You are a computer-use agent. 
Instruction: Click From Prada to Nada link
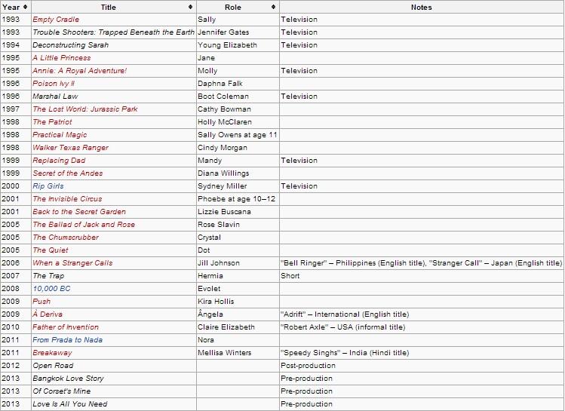tap(67, 340)
